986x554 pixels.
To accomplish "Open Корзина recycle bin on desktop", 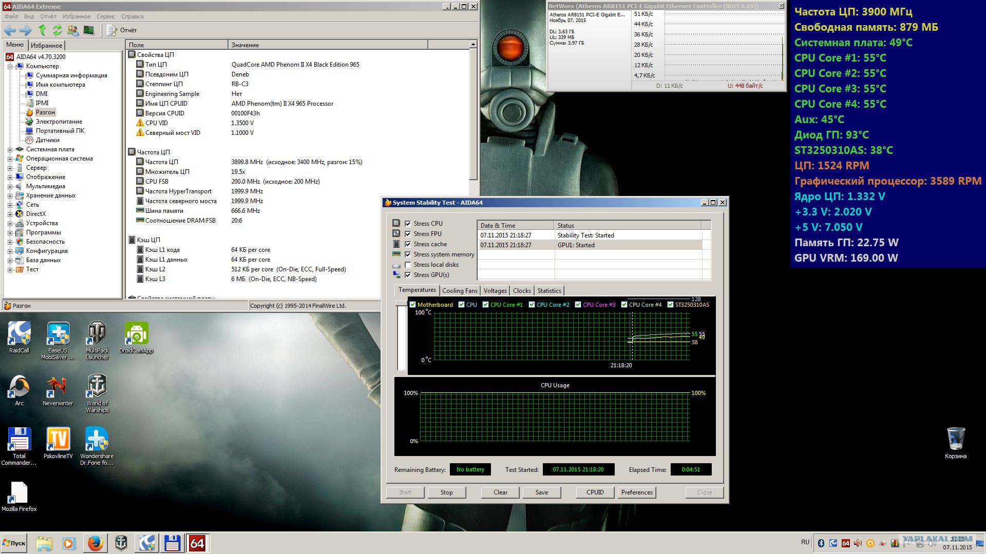I will tap(956, 443).
